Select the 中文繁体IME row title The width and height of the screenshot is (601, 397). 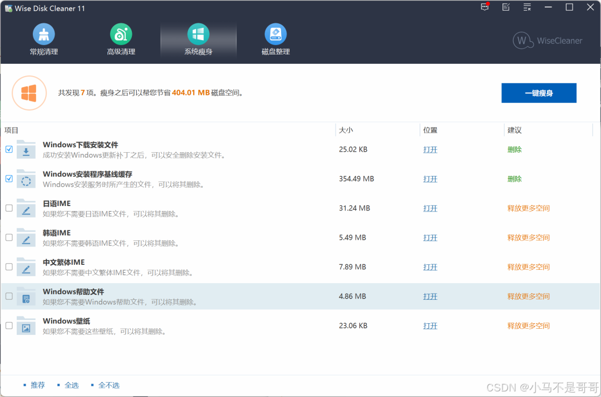63,263
